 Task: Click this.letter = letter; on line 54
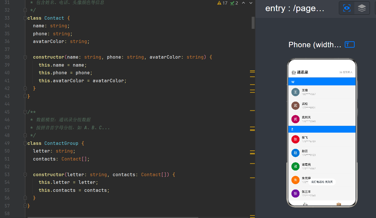[x=68, y=182]
